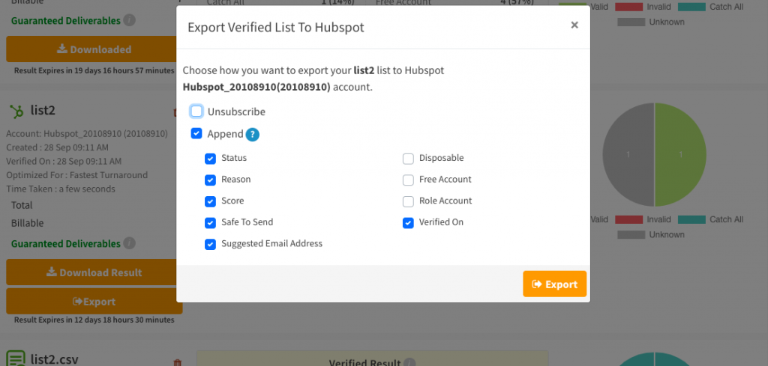Tick the Unsubscribe checkbox
The image size is (768, 366).
click(196, 112)
